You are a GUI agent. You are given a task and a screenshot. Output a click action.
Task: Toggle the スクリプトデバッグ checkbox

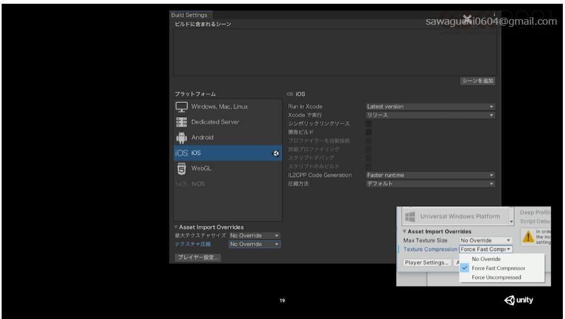coord(369,158)
